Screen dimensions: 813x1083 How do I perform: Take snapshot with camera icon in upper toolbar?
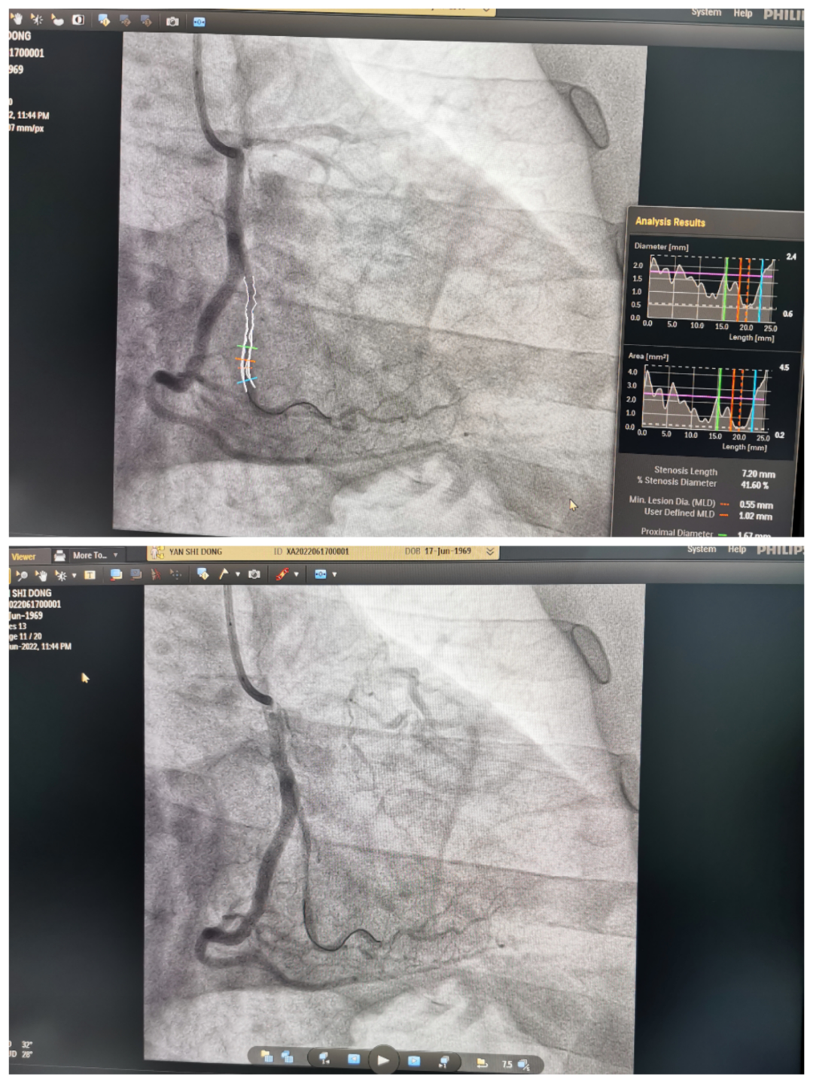(x=172, y=21)
